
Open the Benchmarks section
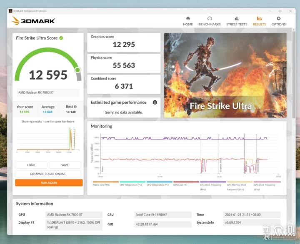pyautogui.click(x=210, y=21)
